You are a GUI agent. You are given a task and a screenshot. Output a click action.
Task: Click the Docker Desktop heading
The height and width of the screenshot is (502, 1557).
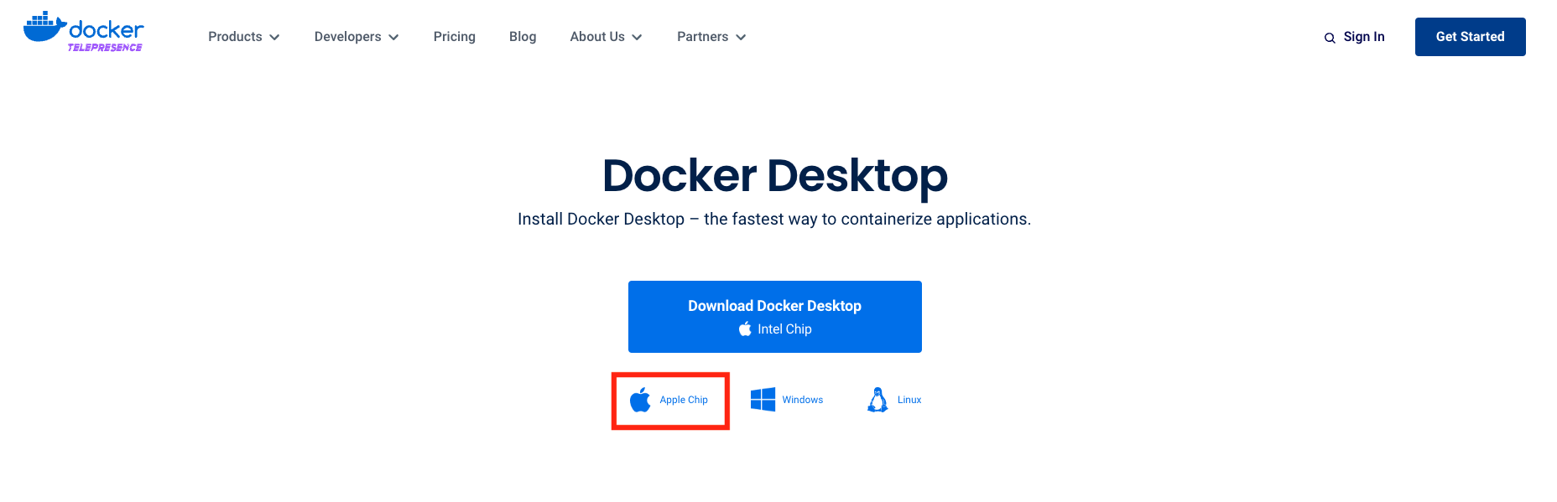click(775, 176)
